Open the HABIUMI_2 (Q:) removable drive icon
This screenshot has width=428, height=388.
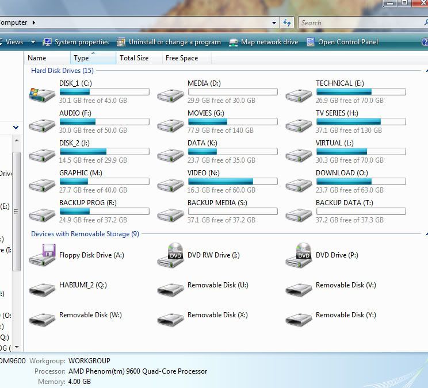tap(42, 287)
